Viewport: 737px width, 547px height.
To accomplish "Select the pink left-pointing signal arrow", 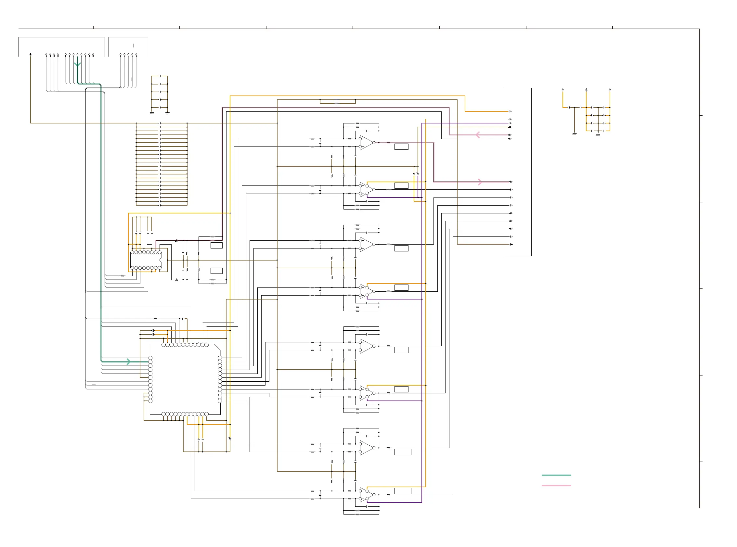I will click(477, 135).
